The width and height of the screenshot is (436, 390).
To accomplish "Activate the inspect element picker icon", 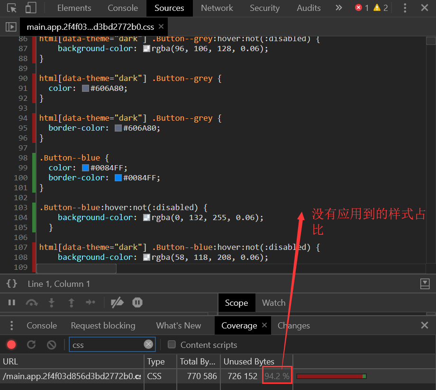I will pos(11,8).
